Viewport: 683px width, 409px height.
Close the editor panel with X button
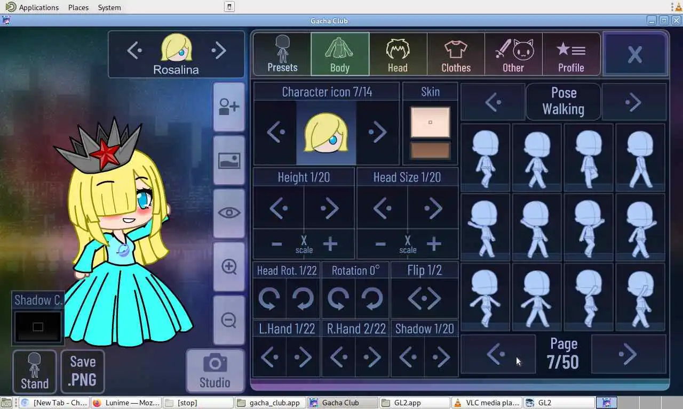[x=635, y=54]
